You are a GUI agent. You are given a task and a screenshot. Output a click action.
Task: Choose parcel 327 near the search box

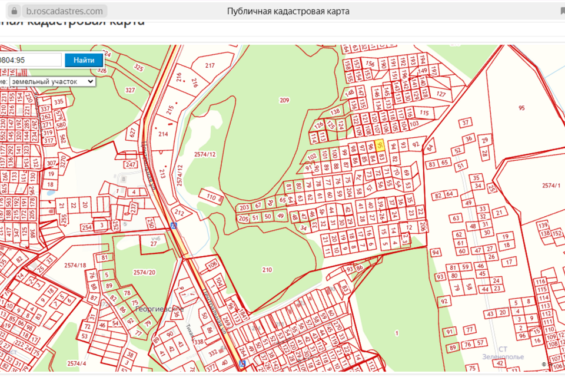click(x=129, y=90)
